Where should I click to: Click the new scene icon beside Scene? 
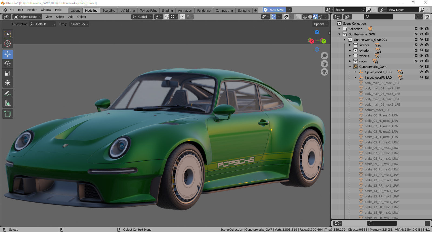pos(369,10)
